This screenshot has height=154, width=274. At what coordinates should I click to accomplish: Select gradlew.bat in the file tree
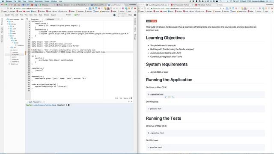pyautogui.click(x=15, y=59)
